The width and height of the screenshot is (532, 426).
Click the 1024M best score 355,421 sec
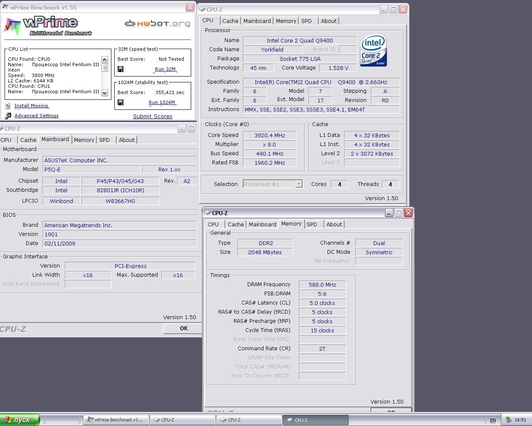click(x=170, y=92)
